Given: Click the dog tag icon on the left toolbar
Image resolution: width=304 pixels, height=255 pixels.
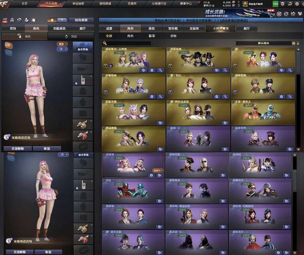Looking at the screenshot, I should [x=34, y=20].
